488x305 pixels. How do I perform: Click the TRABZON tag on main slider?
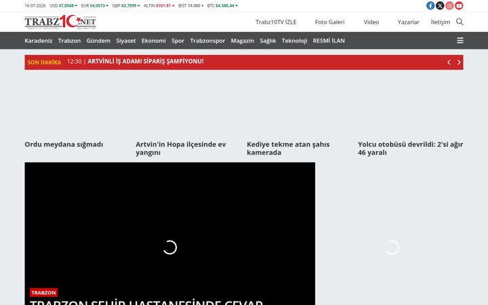click(43, 293)
